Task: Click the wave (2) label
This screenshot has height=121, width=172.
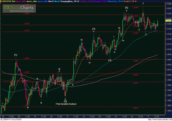Action: point(65,101)
